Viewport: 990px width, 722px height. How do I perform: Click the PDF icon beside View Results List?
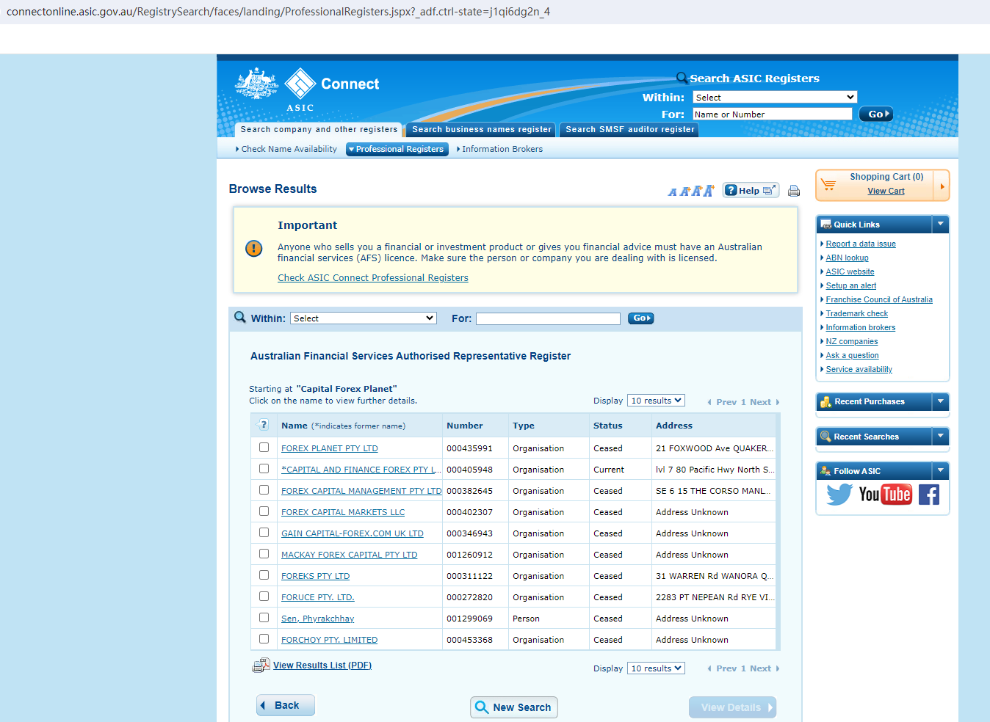pyautogui.click(x=261, y=666)
